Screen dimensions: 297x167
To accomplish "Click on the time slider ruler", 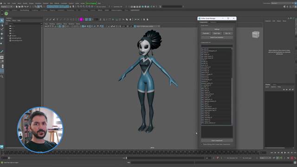I will (131, 153).
